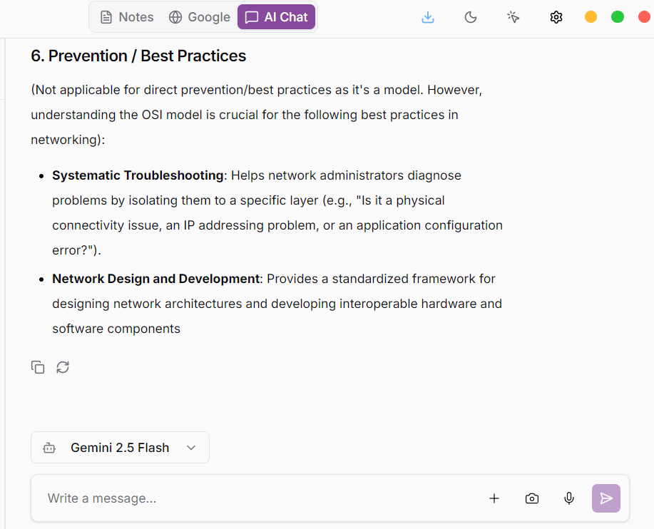Click the download icon in top bar
The image size is (654, 529).
(428, 17)
